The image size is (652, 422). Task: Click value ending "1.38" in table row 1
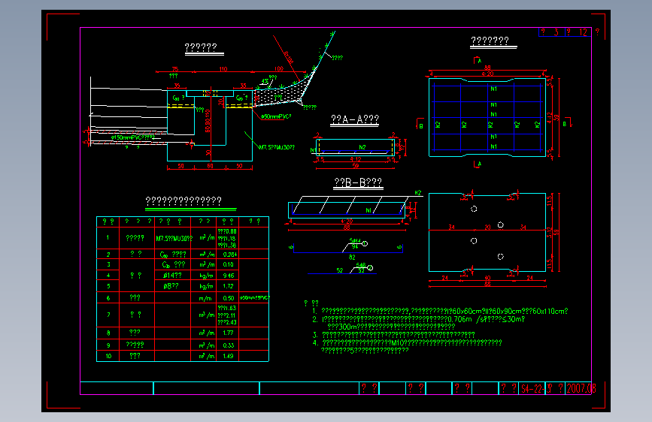coord(227,246)
